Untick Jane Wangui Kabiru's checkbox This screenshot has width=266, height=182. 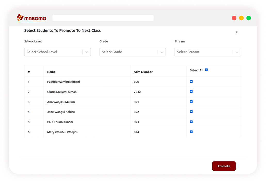click(x=191, y=112)
